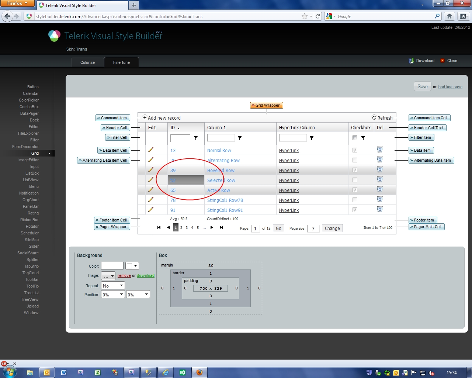Select Calendar in the control list

[x=31, y=93]
